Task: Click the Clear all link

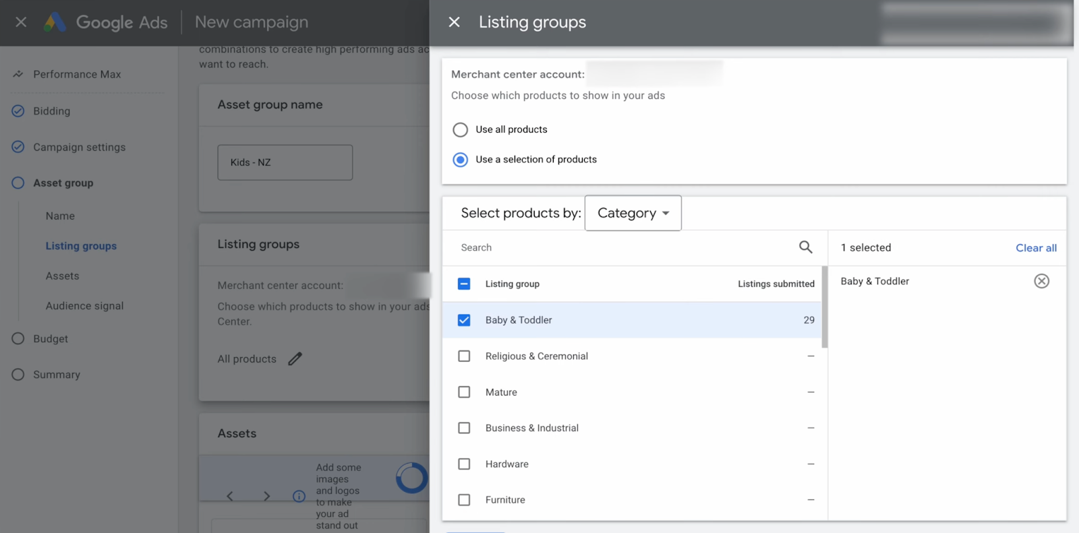Action: pyautogui.click(x=1036, y=248)
